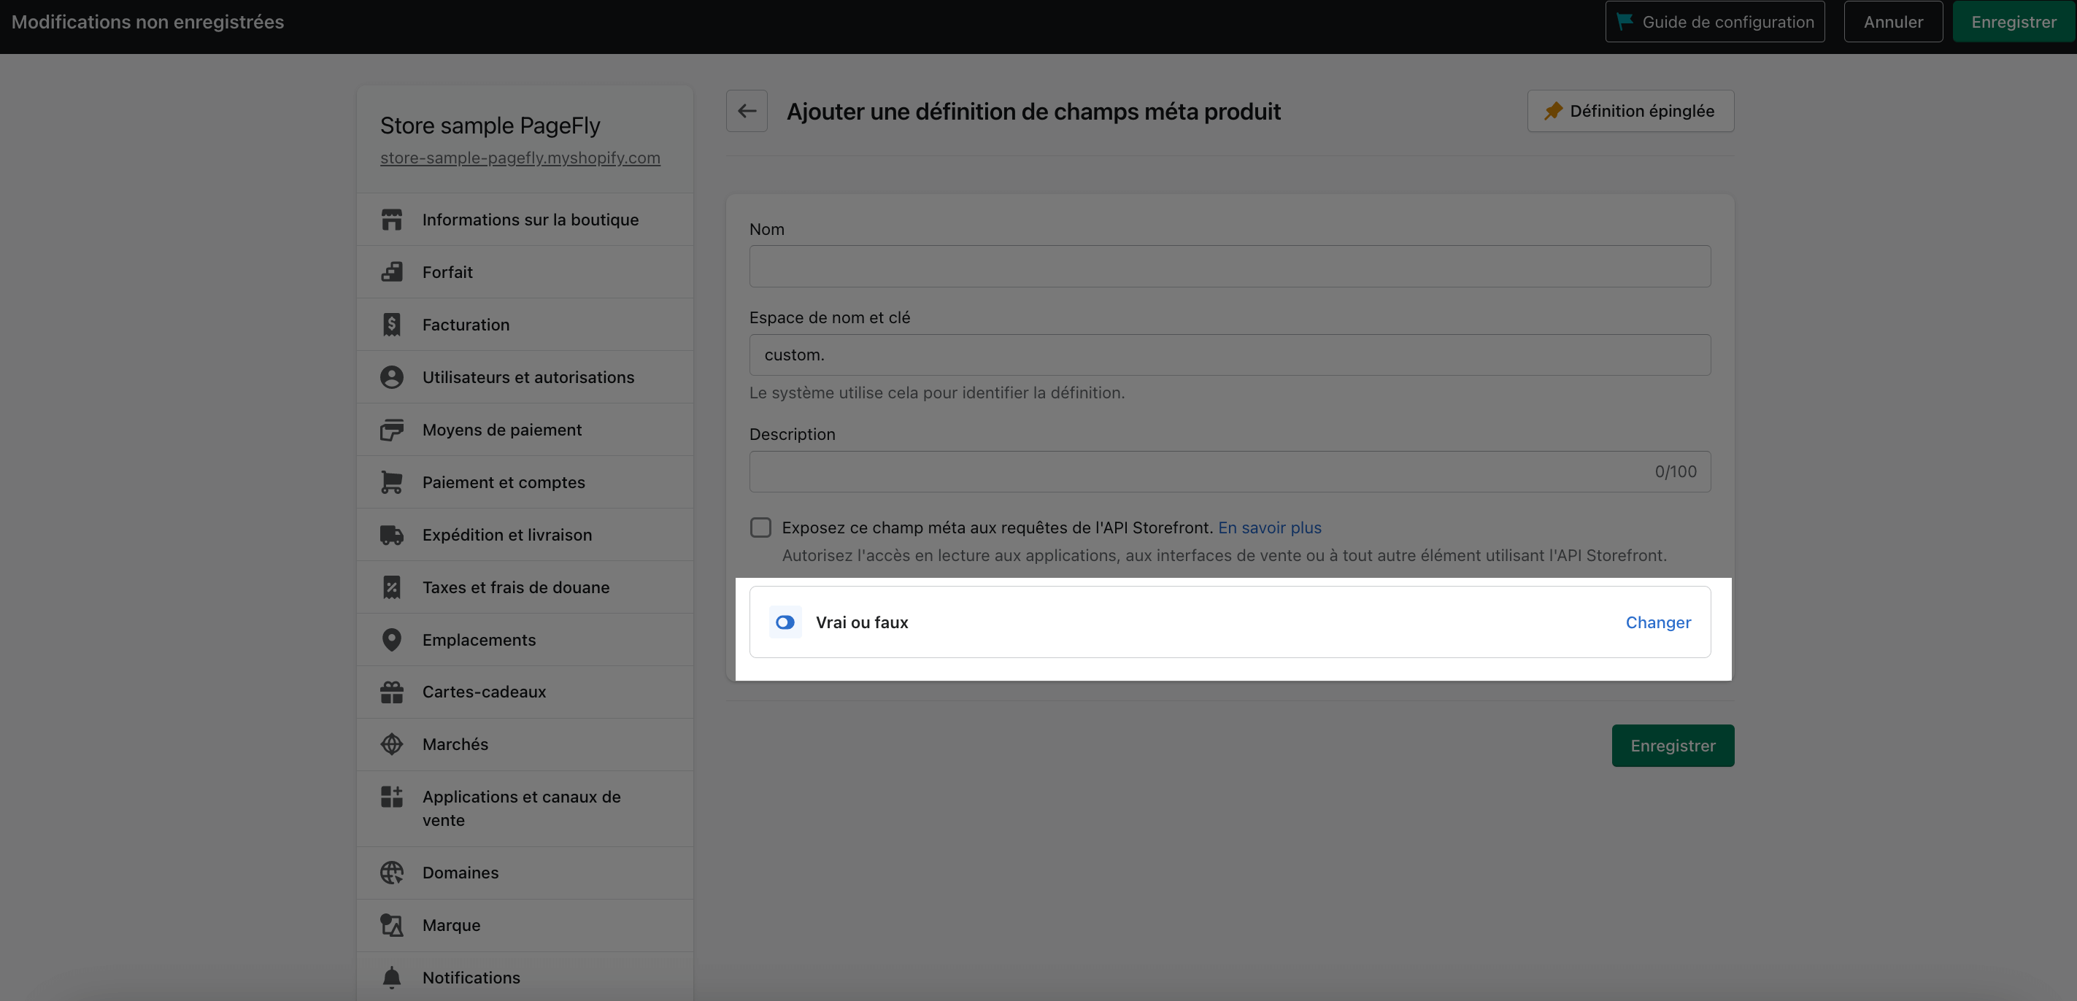Image resolution: width=2077 pixels, height=1001 pixels.
Task: Click the Taxes et frais de douane icon
Action: tap(392, 587)
